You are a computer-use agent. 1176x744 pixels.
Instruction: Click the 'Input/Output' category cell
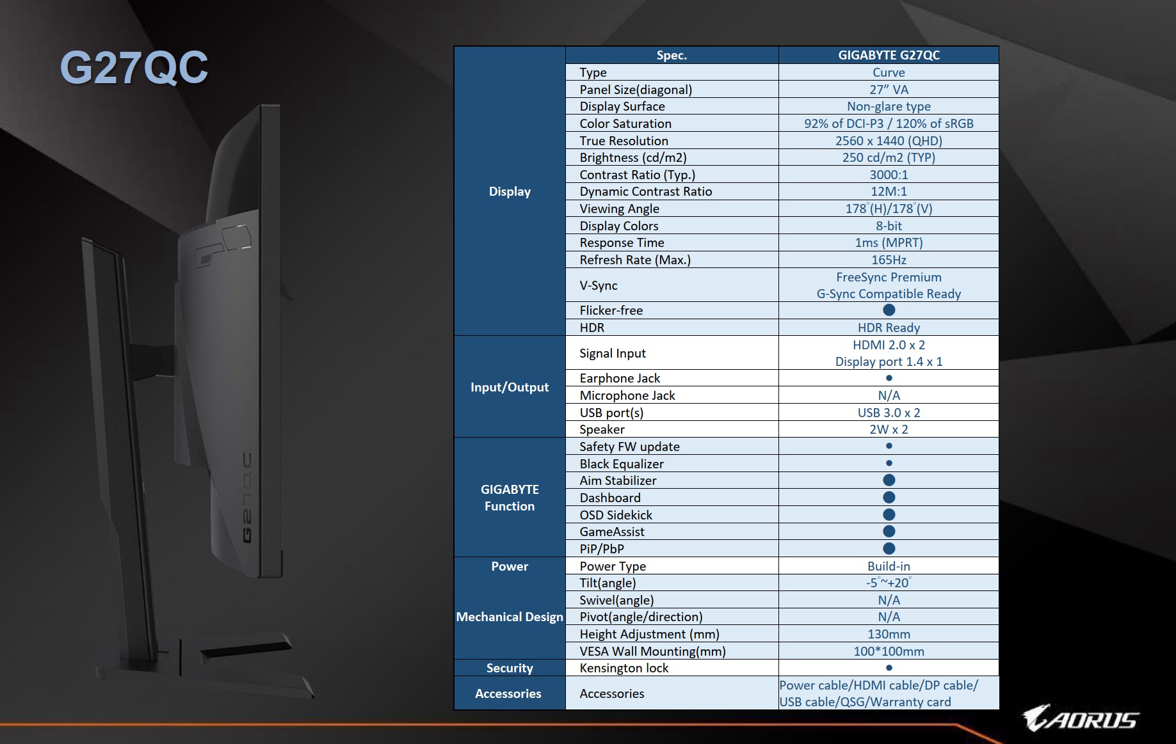(510, 387)
